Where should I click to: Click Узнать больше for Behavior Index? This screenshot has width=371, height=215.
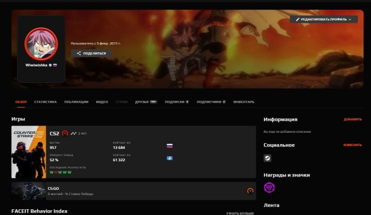pos(240,213)
